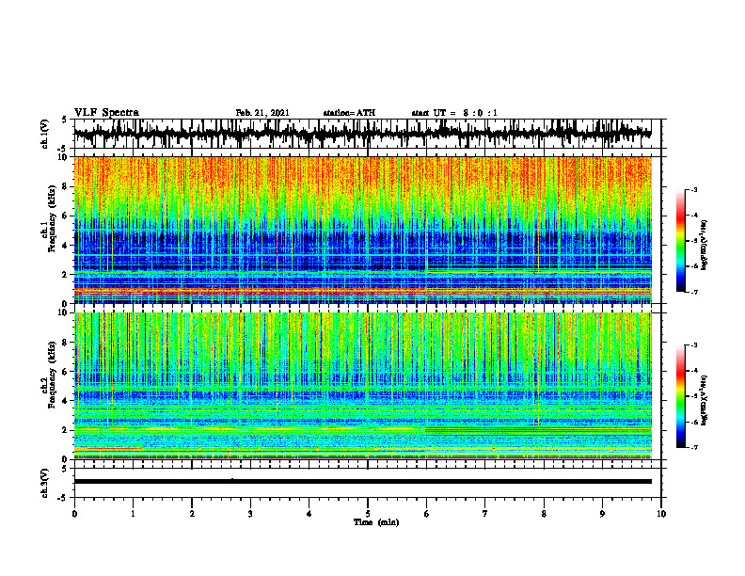Click the "7" tick on Time axis
The height and width of the screenshot is (576, 745).
click(485, 514)
